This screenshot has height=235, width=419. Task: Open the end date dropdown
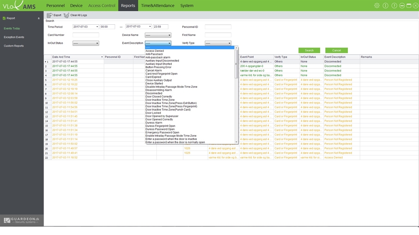pos(150,27)
